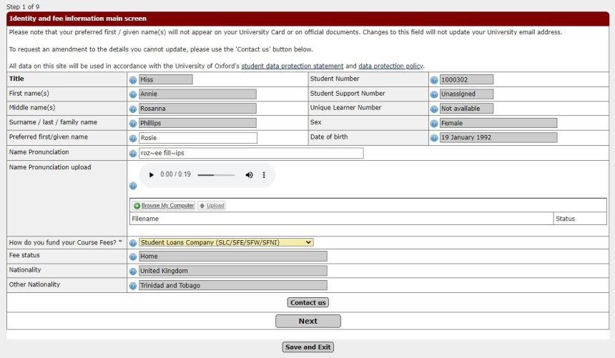Click the Save and Exit button

pos(307,347)
